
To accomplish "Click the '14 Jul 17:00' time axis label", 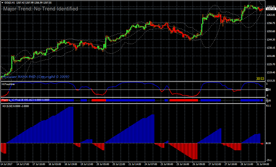I will coord(23,164).
